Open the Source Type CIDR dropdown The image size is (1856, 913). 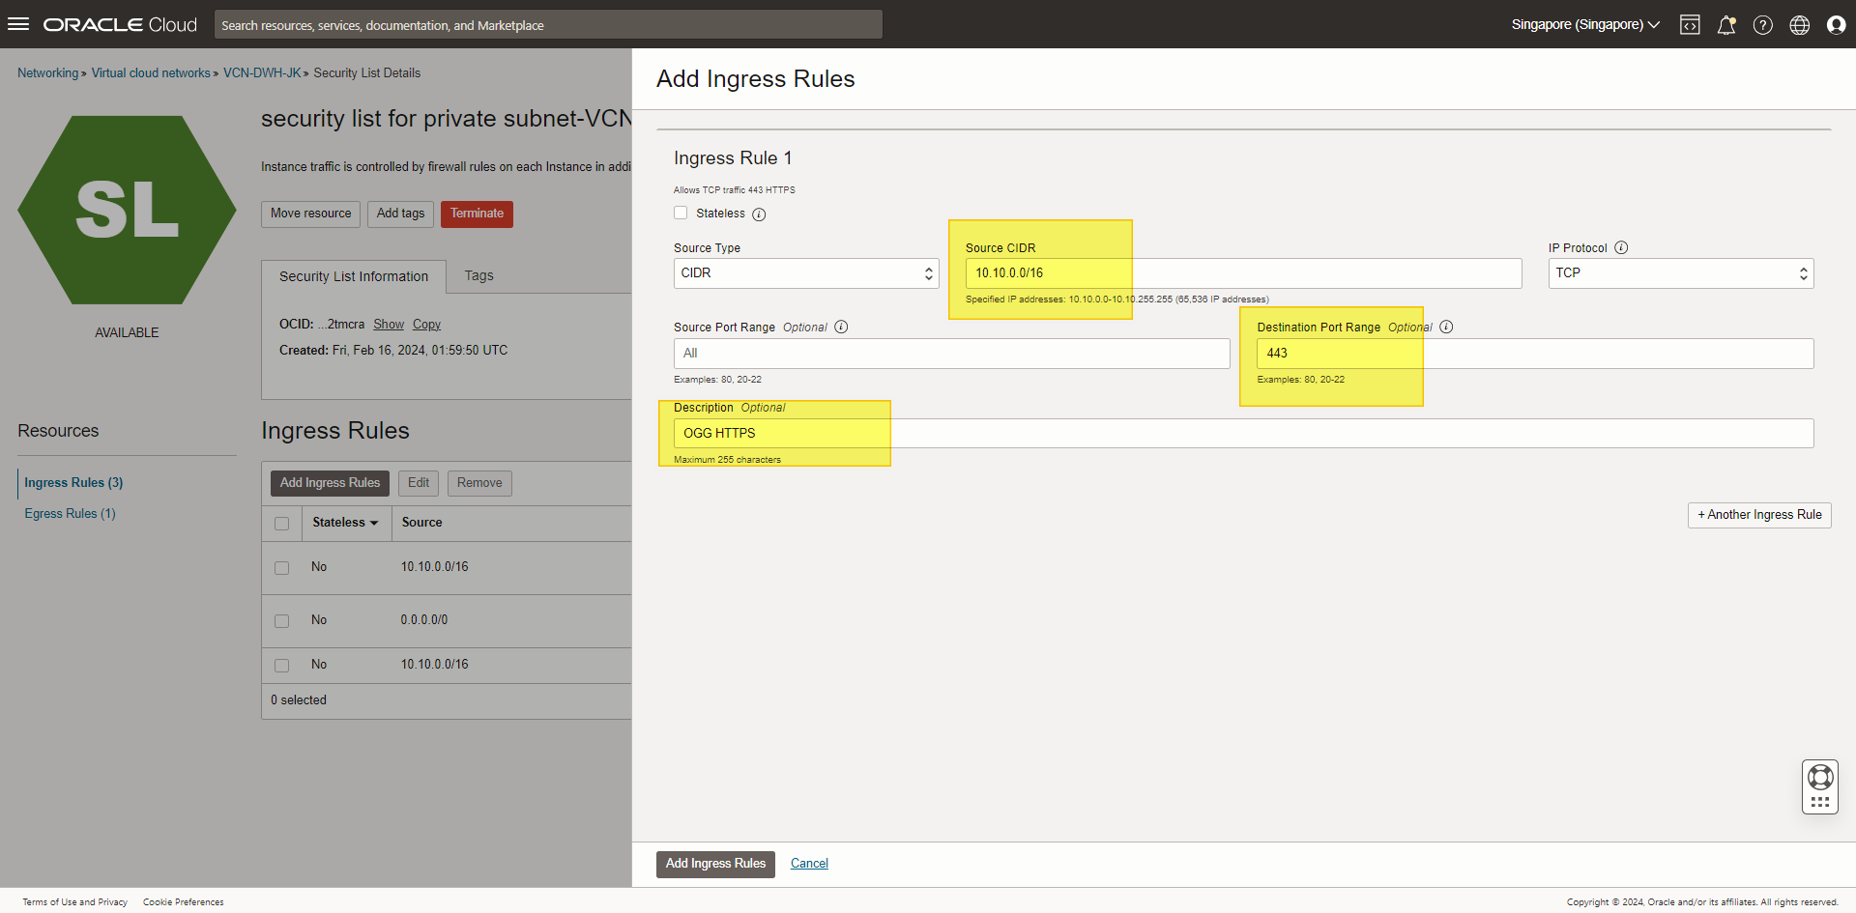(806, 273)
